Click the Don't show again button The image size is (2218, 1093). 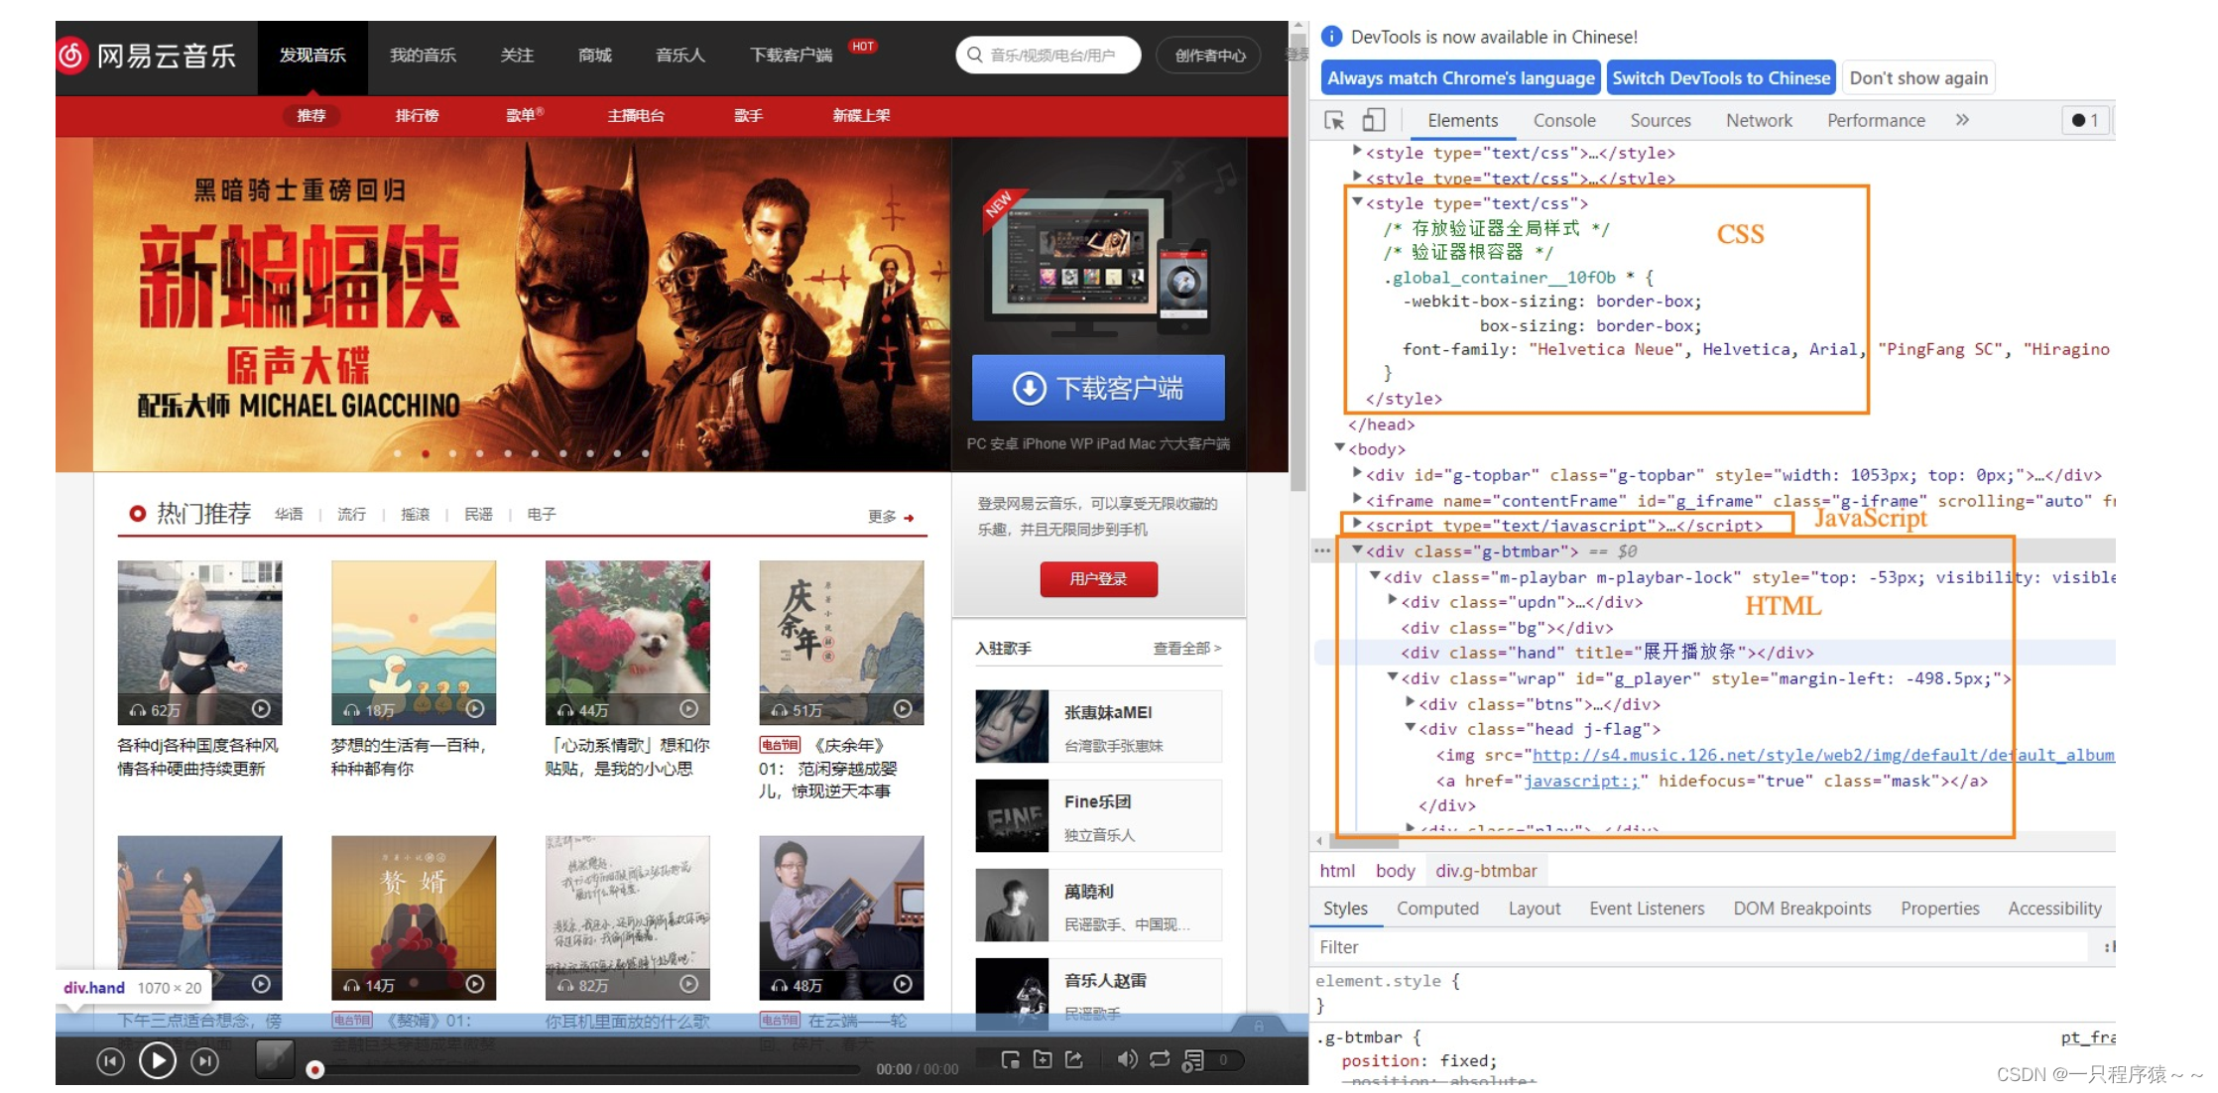1918,78
